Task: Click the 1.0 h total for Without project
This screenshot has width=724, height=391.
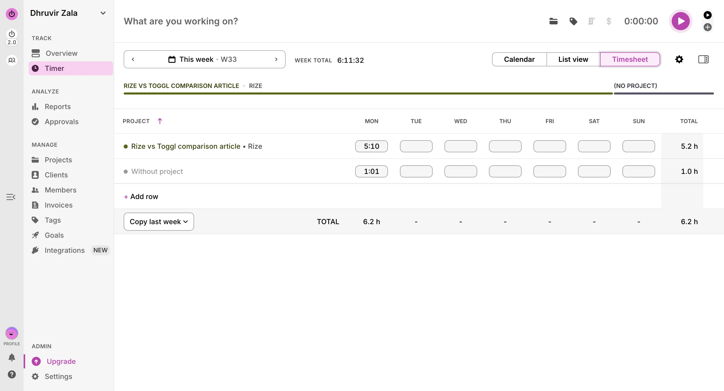Action: coord(689,171)
